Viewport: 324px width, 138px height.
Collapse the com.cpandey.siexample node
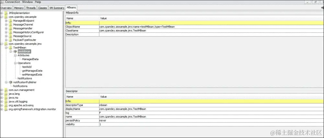[2, 17]
